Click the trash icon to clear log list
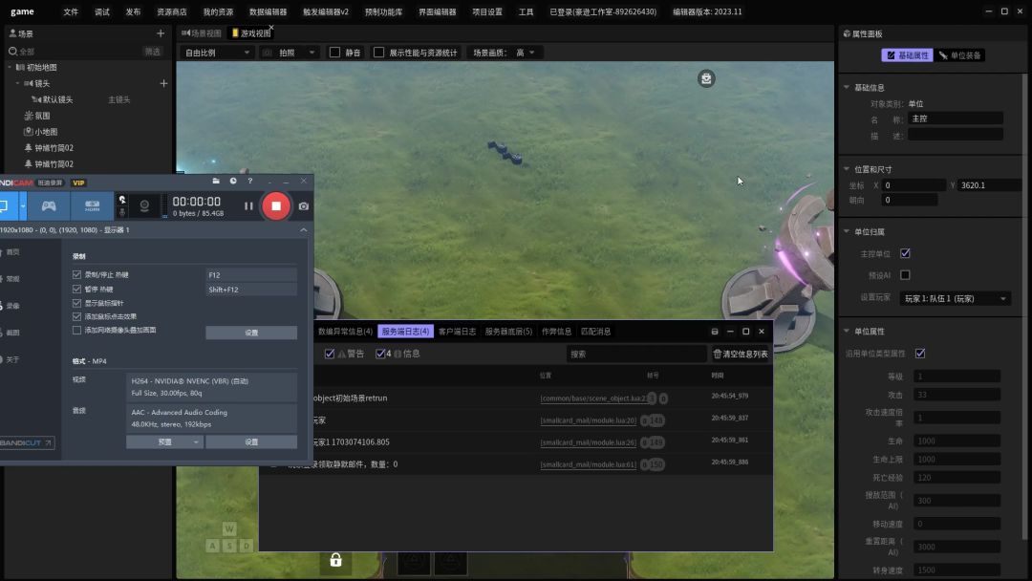The image size is (1032, 581). (x=718, y=354)
